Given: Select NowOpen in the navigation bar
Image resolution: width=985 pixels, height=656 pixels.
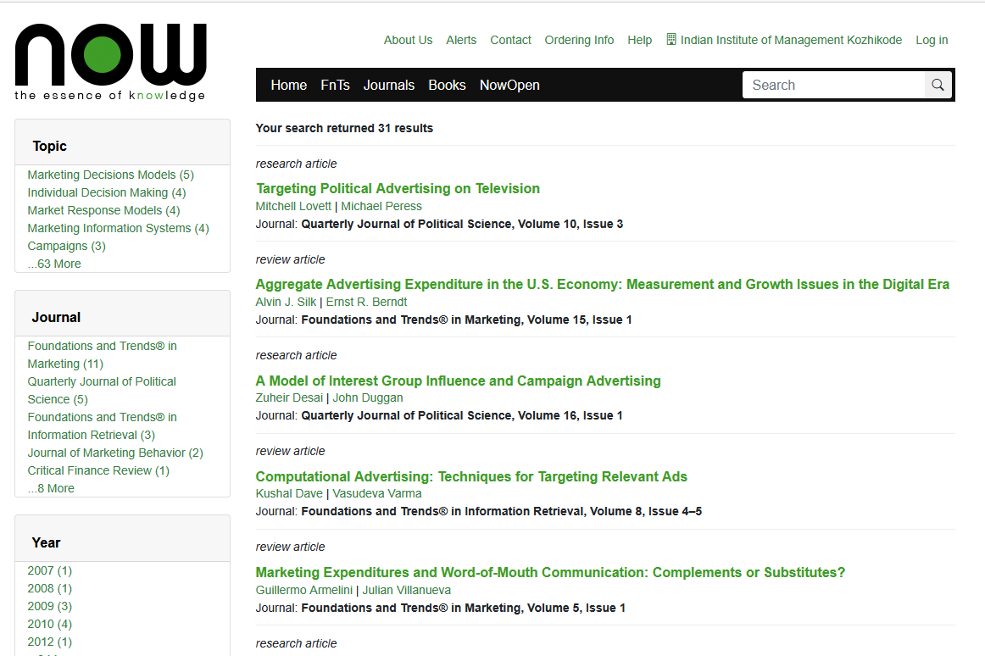Looking at the screenshot, I should (509, 85).
